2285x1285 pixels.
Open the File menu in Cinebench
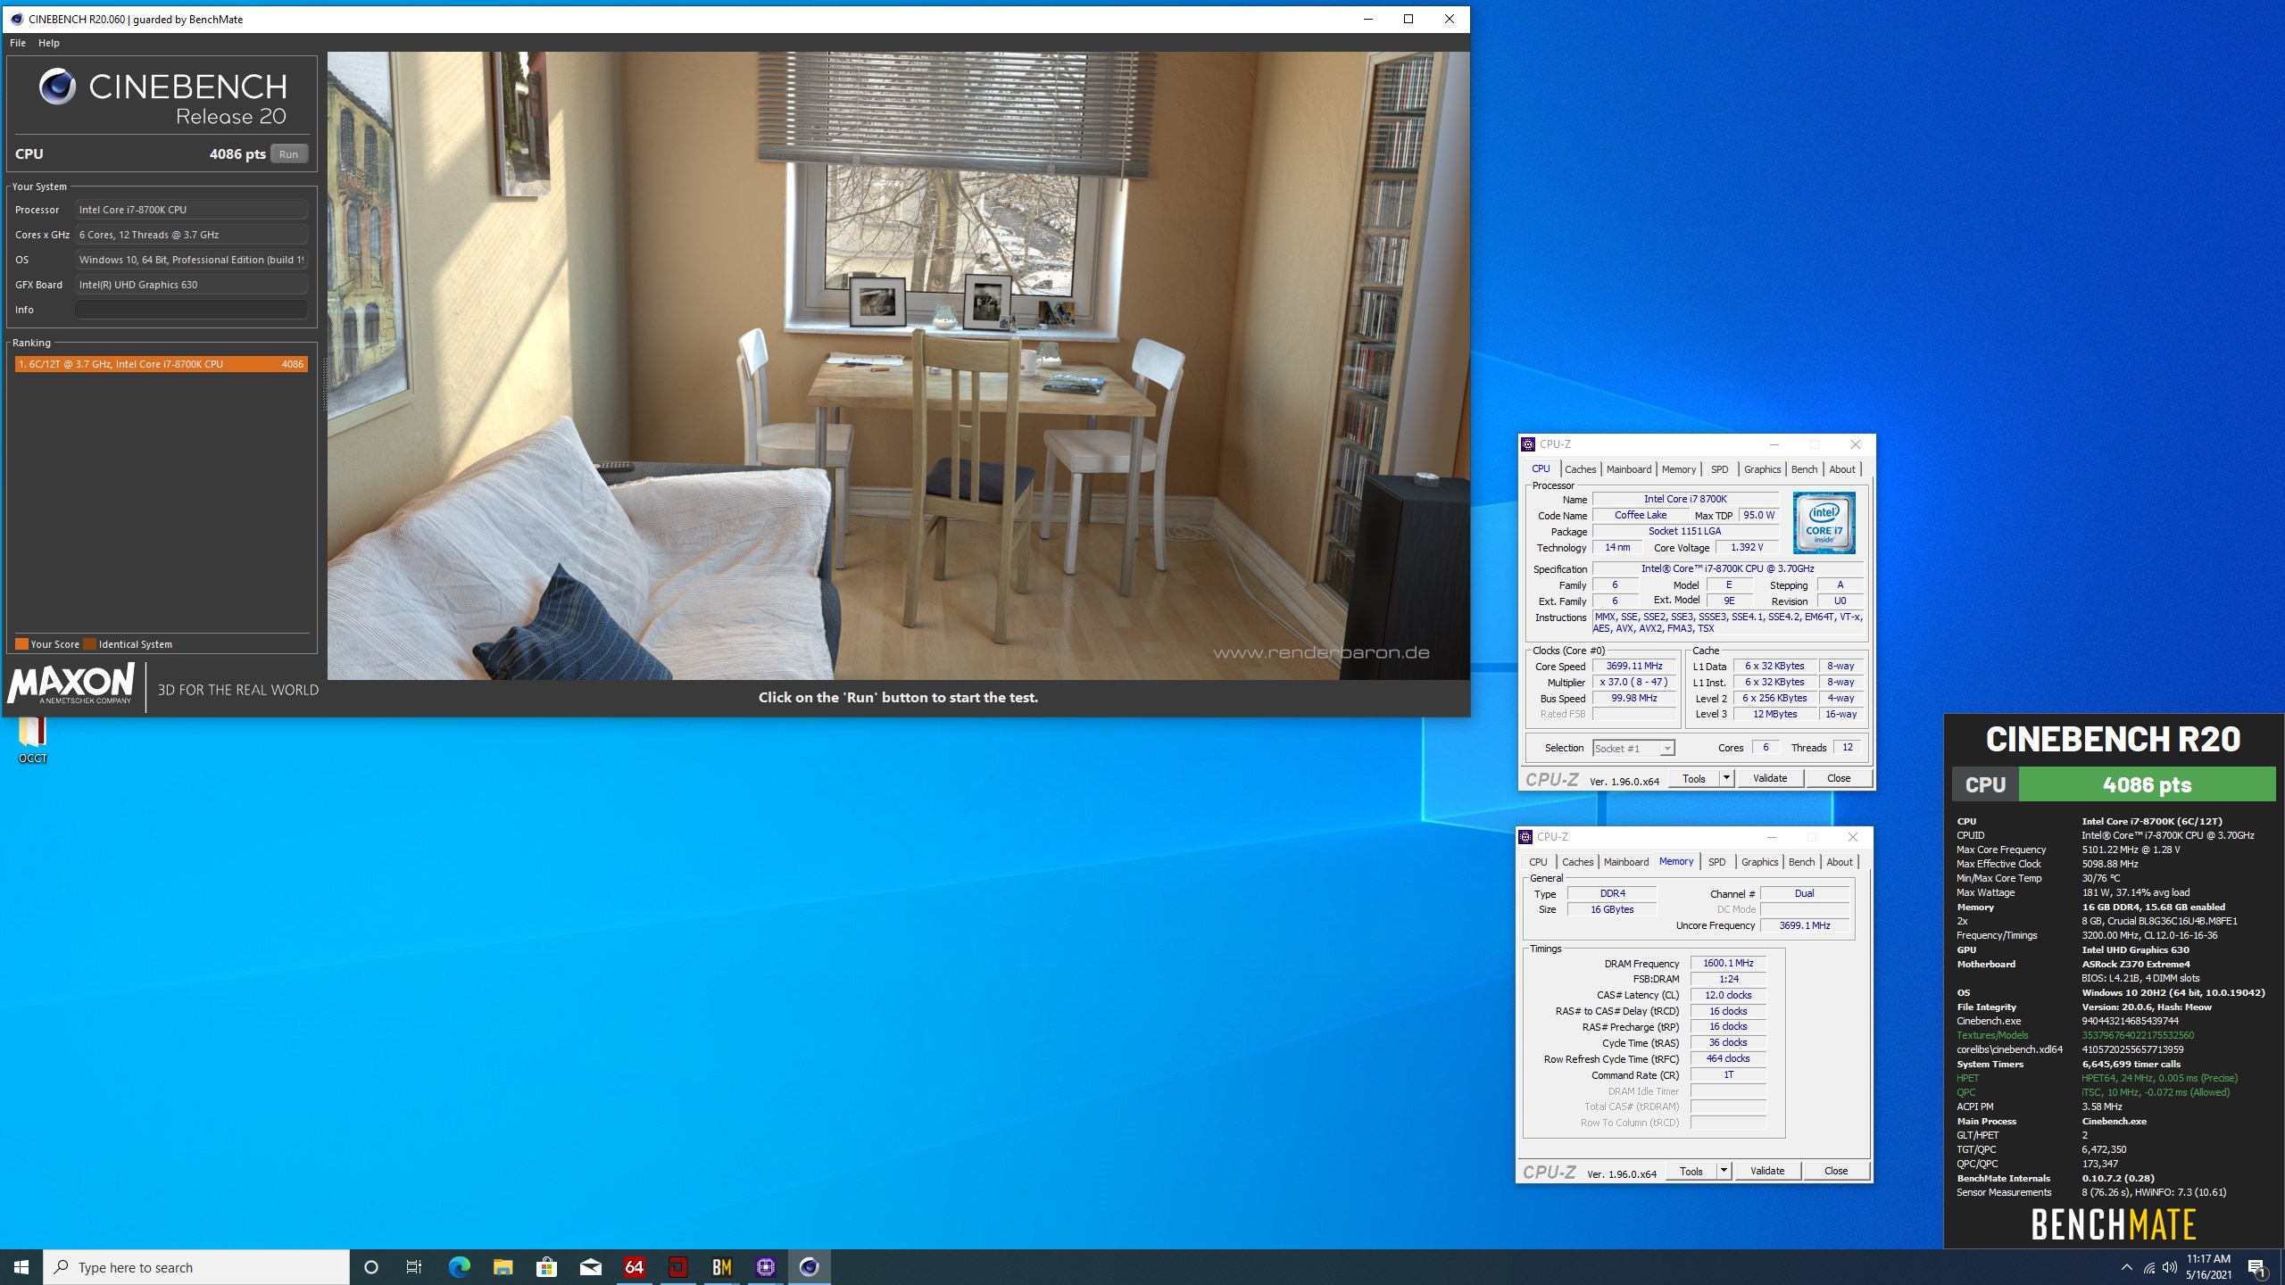[18, 43]
